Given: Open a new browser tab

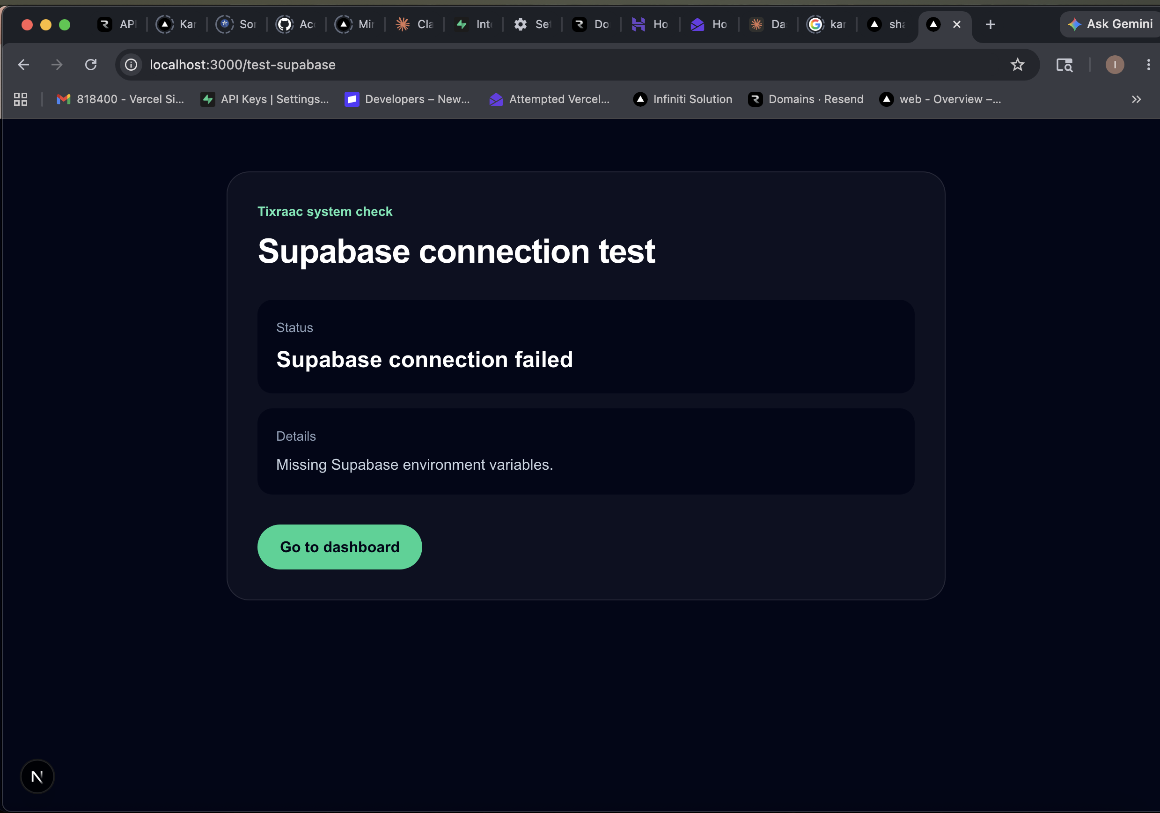Looking at the screenshot, I should click(990, 24).
